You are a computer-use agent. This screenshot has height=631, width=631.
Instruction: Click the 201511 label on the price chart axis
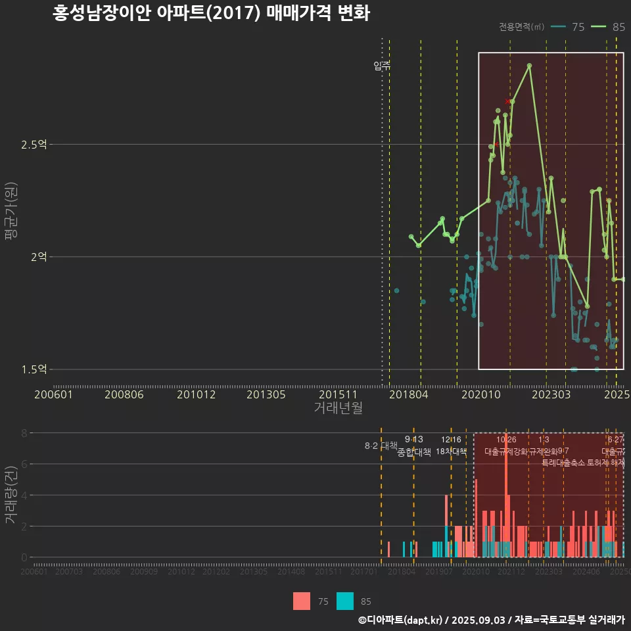[x=338, y=394]
